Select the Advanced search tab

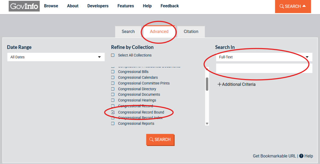coord(159,32)
